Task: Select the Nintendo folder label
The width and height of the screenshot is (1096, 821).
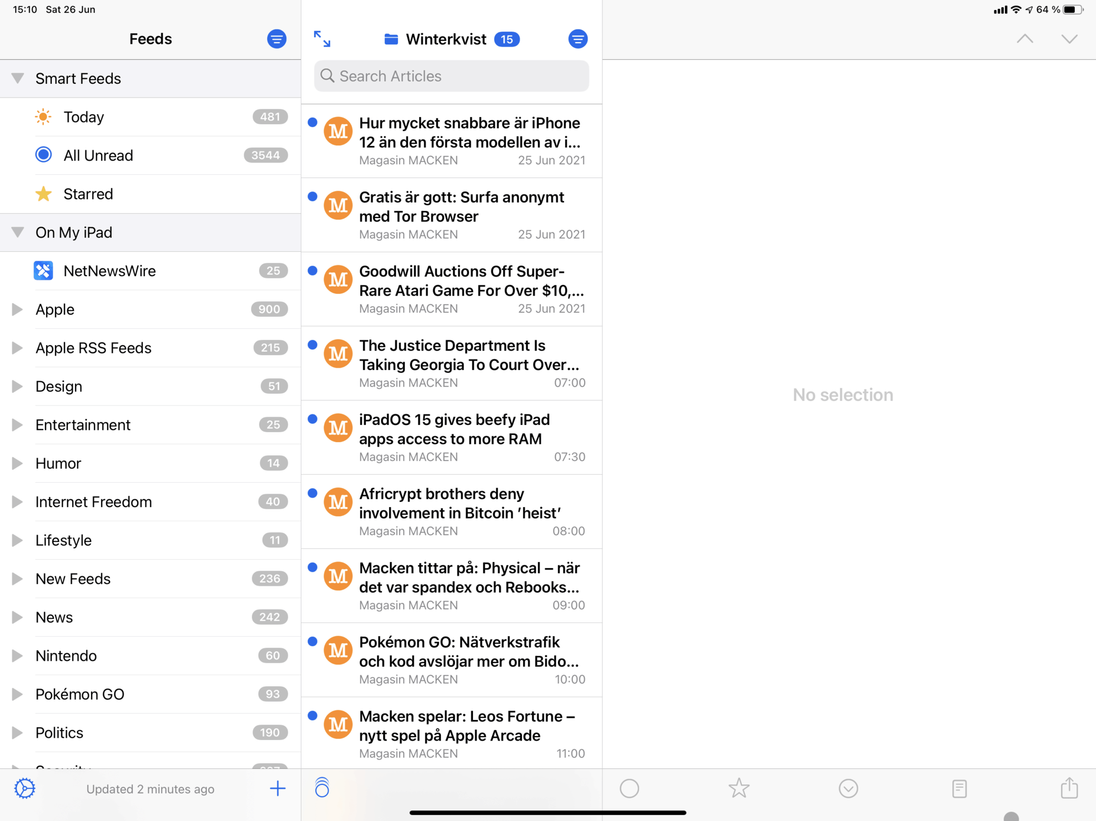Action: coord(66,656)
